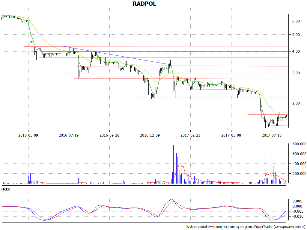
Task: Click the 6,00 price axis label
Action: pyautogui.click(x=296, y=21)
